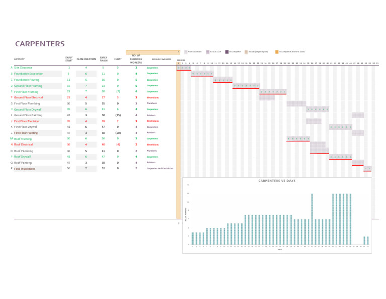
Task: Select the Ground Floor Electrical activity
Action: click(28, 97)
